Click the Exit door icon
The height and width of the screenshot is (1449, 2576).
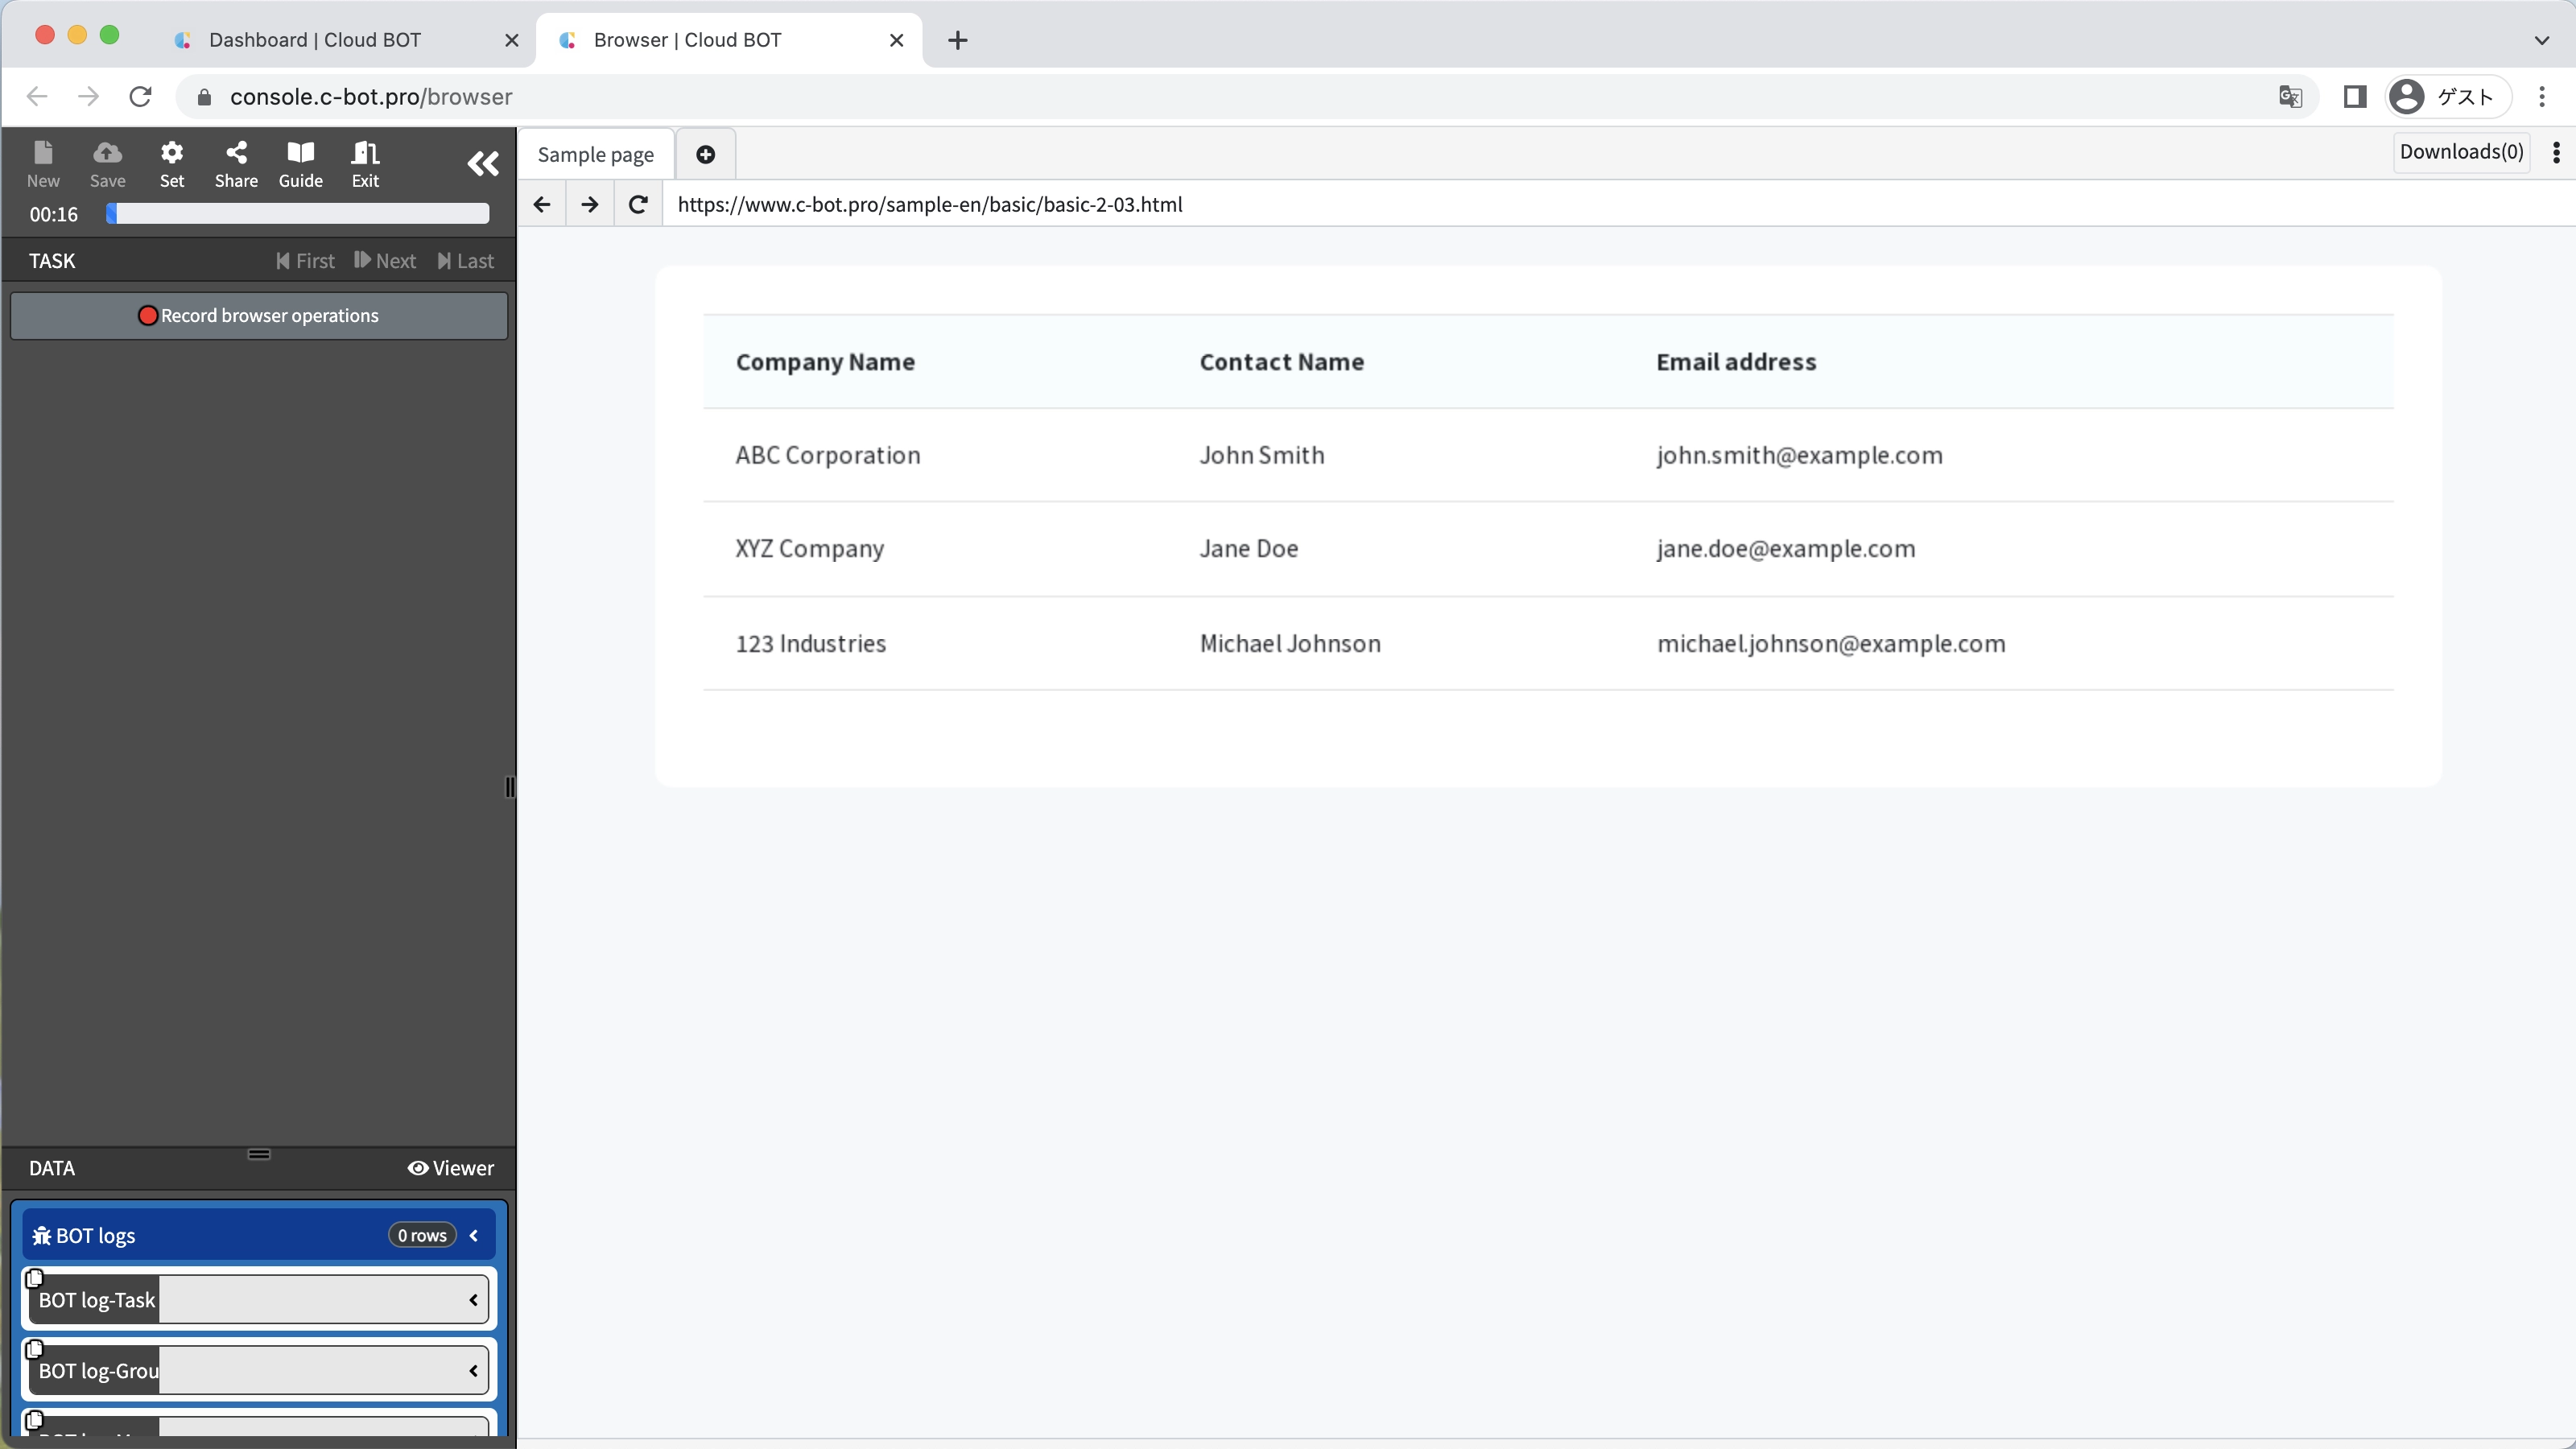point(365,164)
